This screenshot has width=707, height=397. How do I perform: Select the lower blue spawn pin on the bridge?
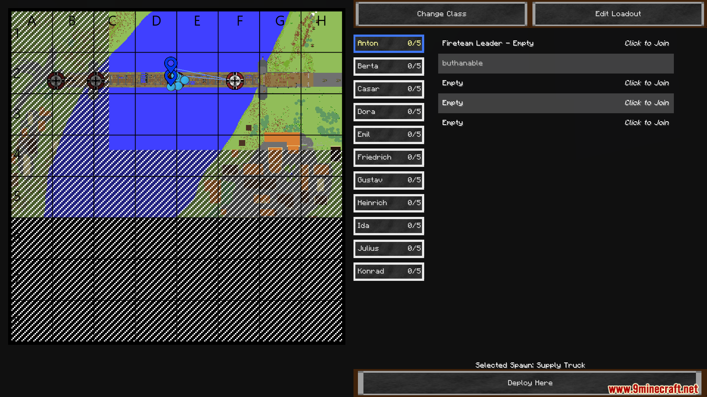(170, 76)
